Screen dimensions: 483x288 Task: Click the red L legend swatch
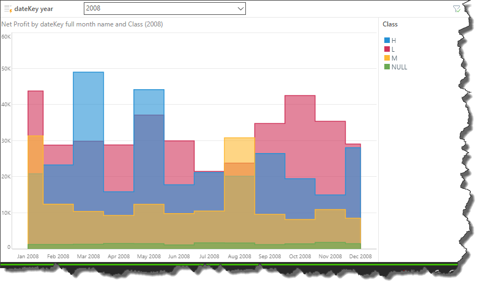point(387,50)
